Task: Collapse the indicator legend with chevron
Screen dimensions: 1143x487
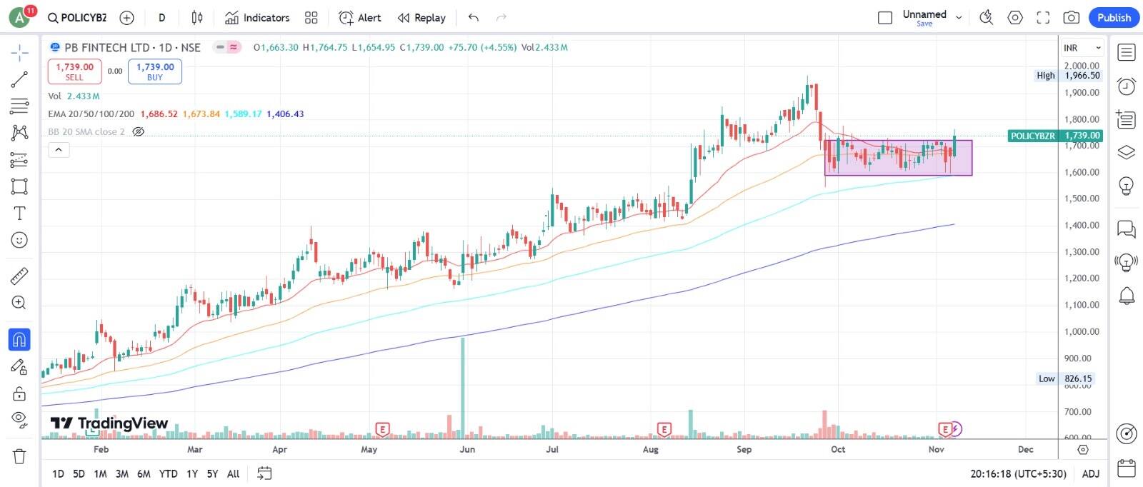Action: coord(58,150)
